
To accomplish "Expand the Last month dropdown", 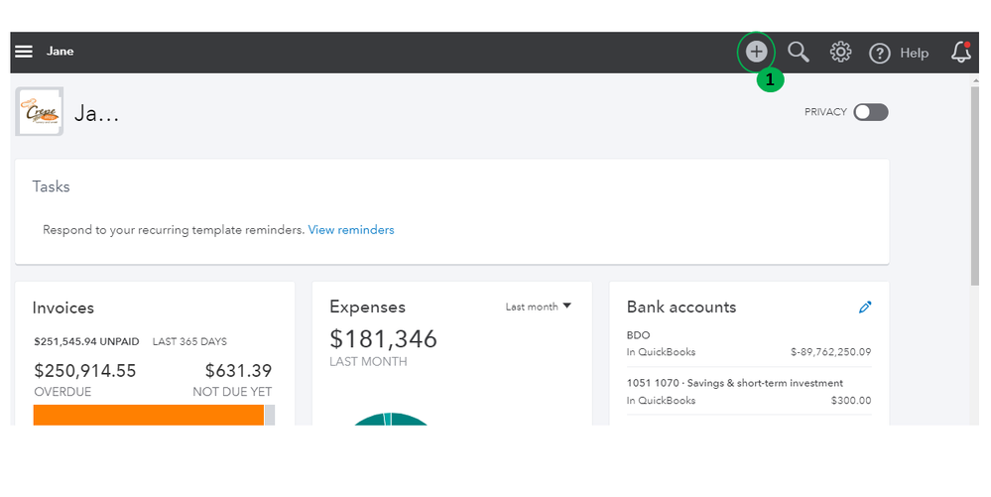I will point(539,307).
